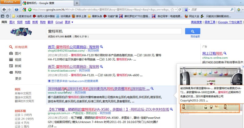Open ZOL forum 雷特耳机HA-X580 result
Viewport: 244px width, 128px height.
pos(109,109)
